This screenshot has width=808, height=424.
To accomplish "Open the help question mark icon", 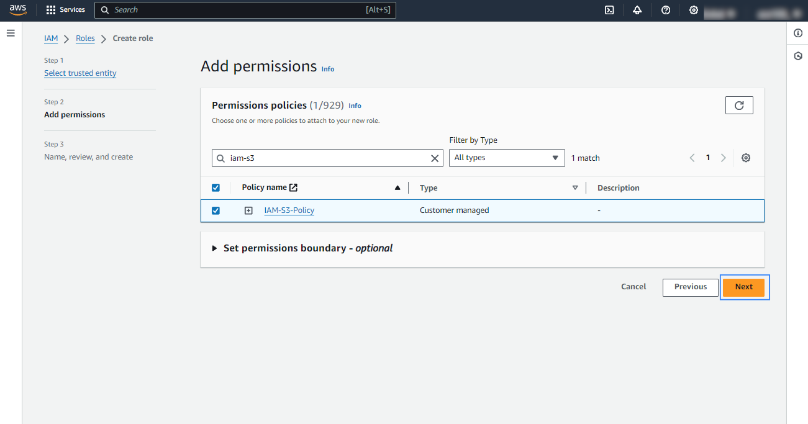I will point(666,10).
